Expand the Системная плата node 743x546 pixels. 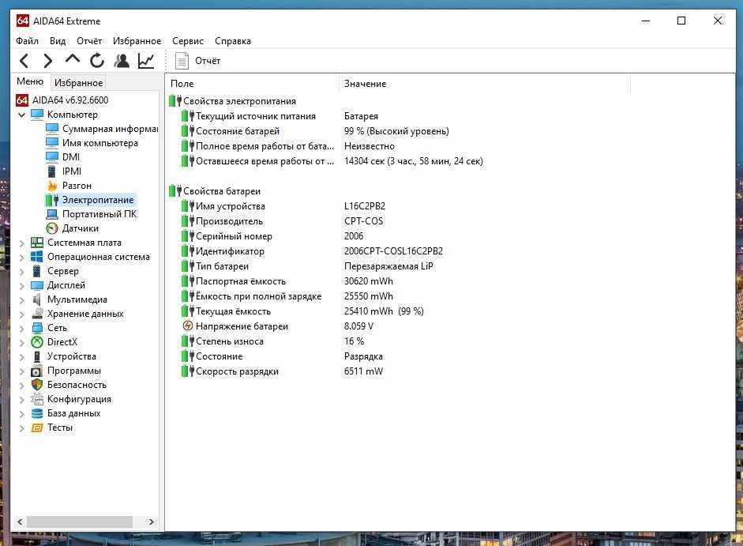point(21,243)
